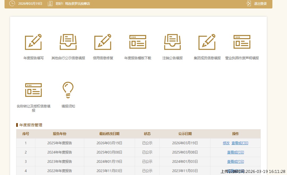
Task: Click the user avatar icon in header
Action: 50,3
